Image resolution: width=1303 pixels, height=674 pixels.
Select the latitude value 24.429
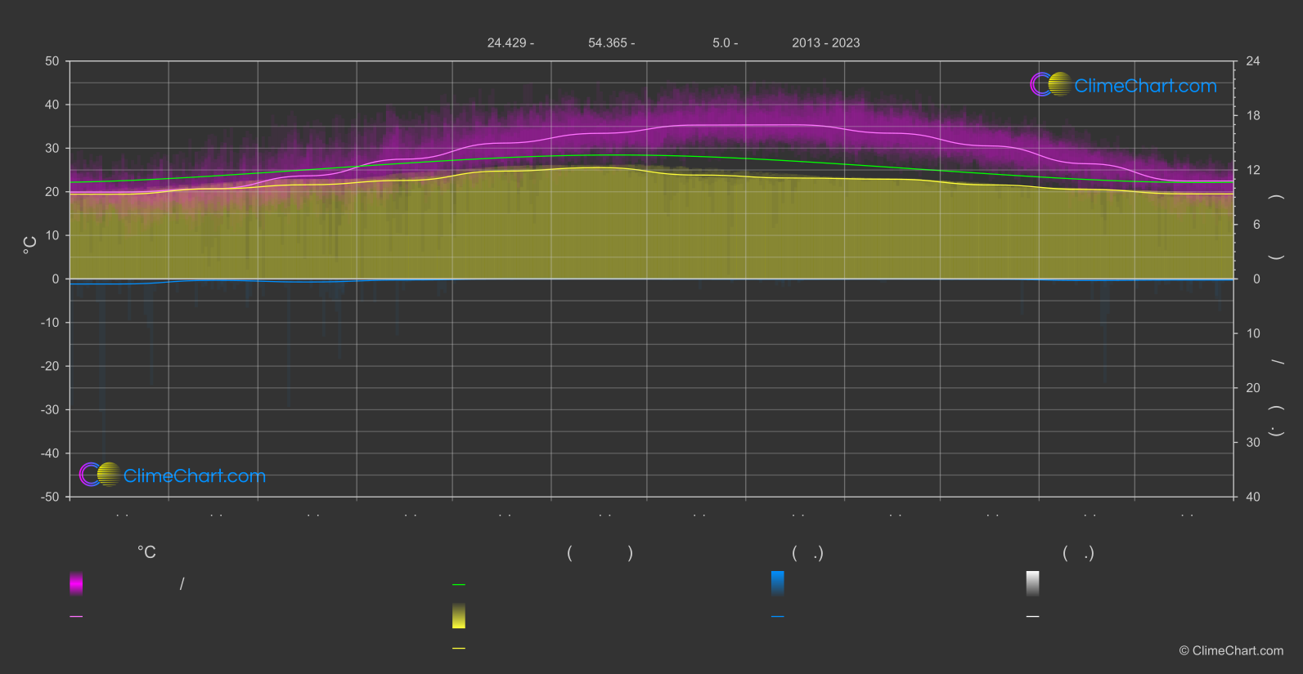pos(506,43)
